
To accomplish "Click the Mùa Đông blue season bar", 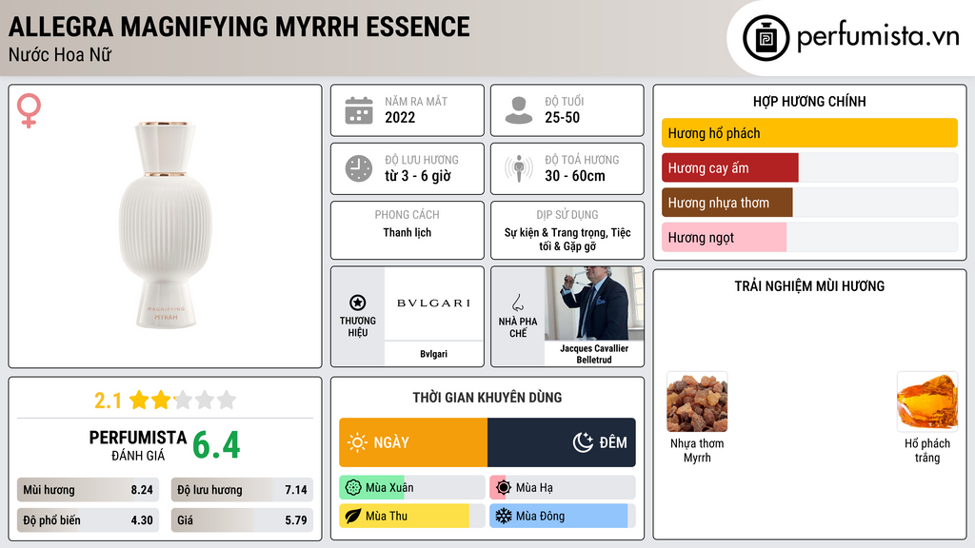I will click(563, 517).
